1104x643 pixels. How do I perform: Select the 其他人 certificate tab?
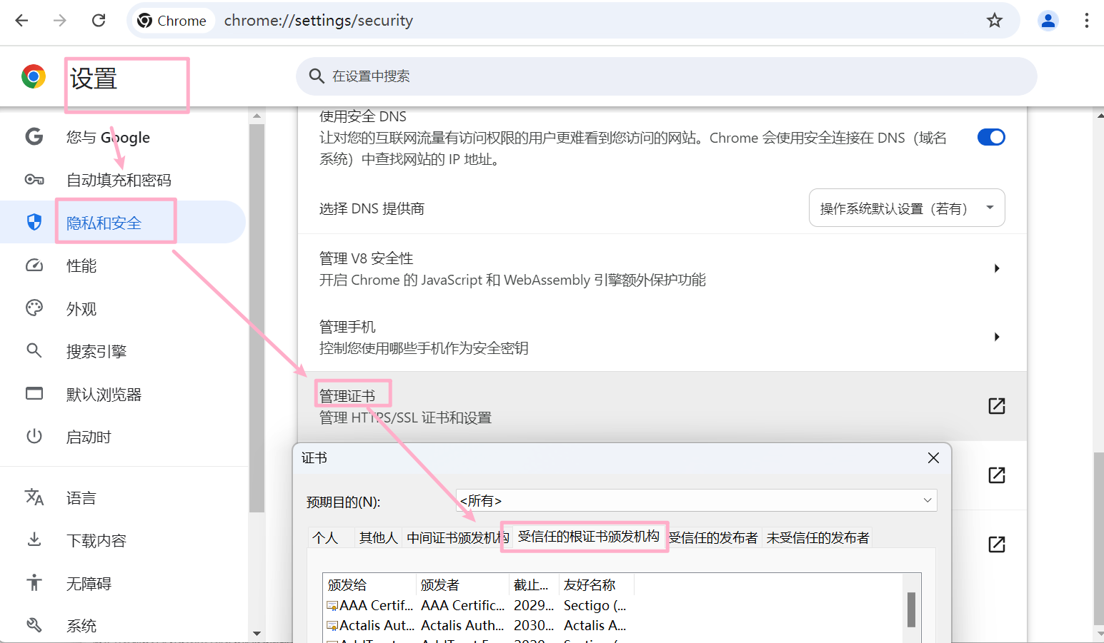pyautogui.click(x=378, y=537)
